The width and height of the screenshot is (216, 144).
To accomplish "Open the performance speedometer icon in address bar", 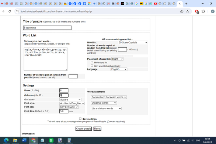I will [182, 11].
